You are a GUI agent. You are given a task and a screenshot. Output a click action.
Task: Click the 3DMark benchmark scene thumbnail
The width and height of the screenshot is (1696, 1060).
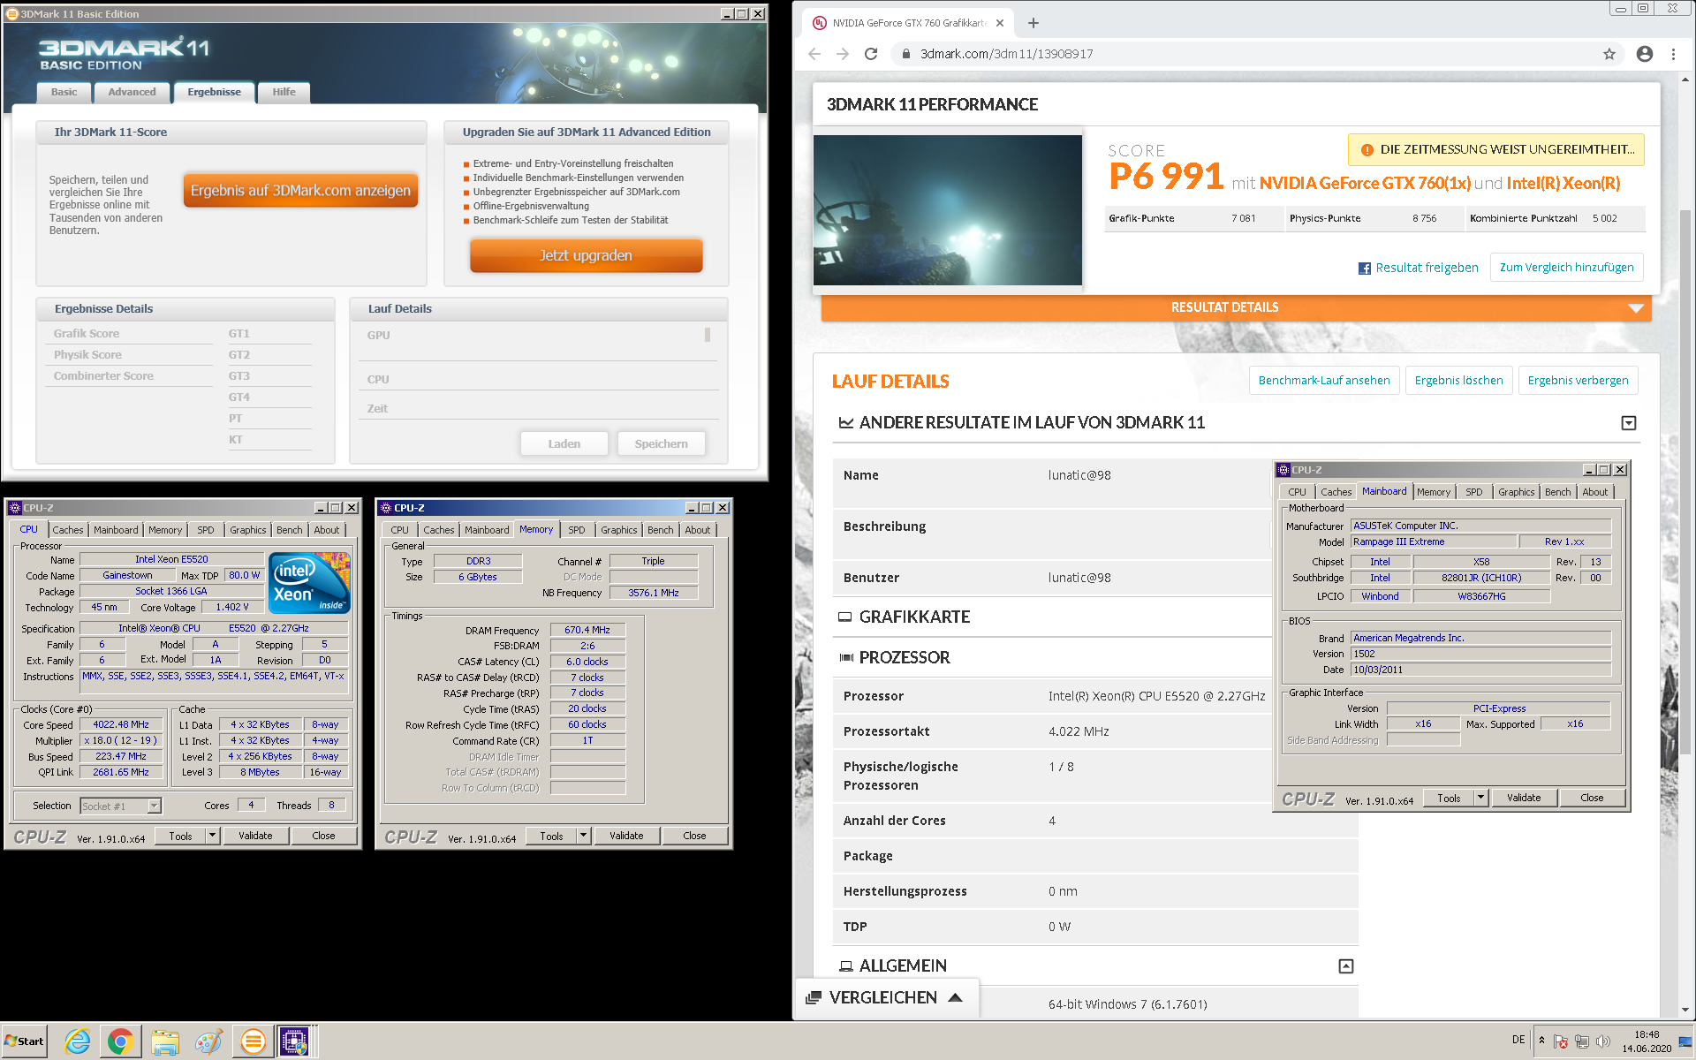point(948,210)
